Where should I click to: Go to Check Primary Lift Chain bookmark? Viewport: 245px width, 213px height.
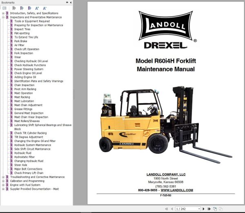click(29, 173)
